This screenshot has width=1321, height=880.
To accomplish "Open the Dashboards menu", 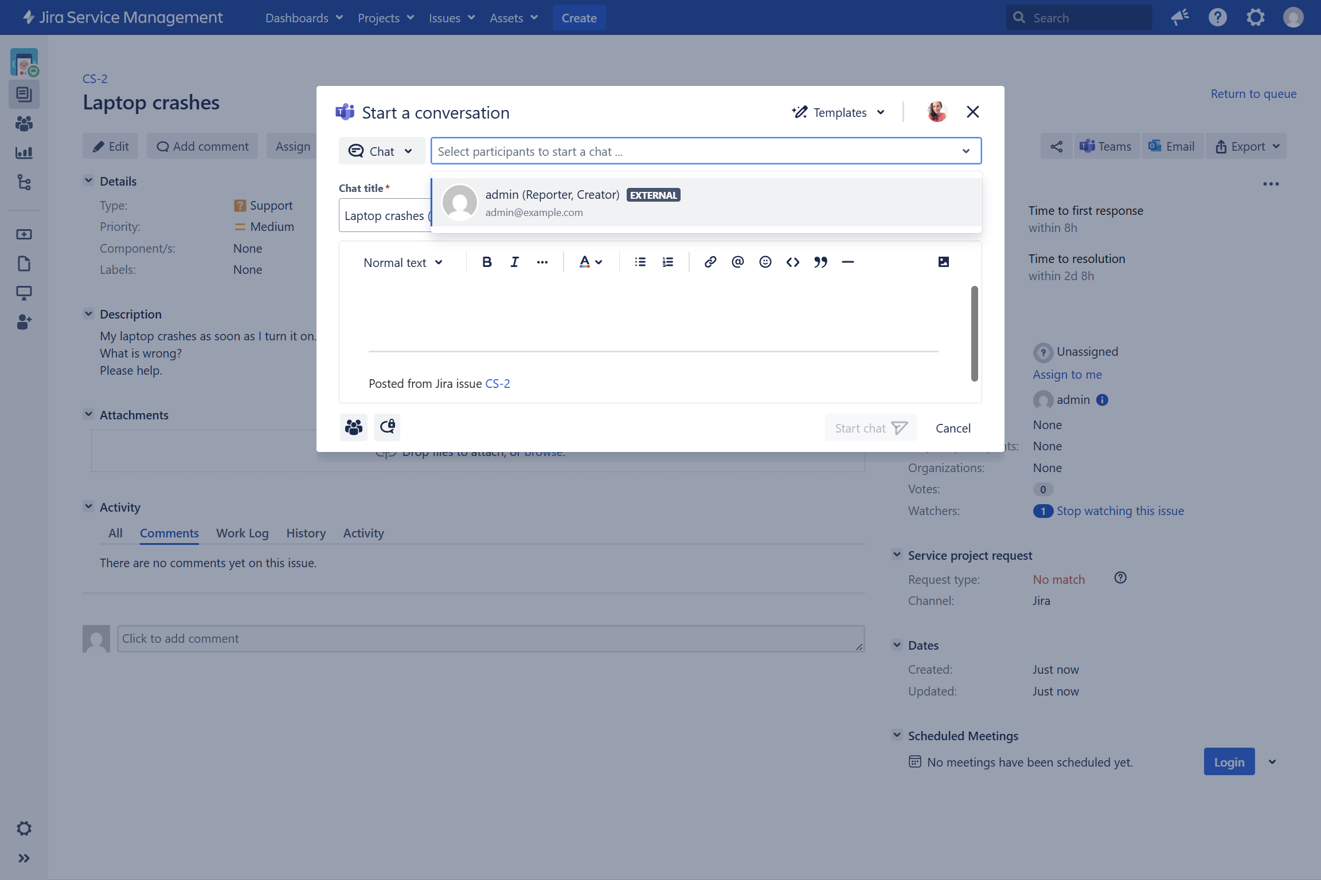I will [304, 18].
